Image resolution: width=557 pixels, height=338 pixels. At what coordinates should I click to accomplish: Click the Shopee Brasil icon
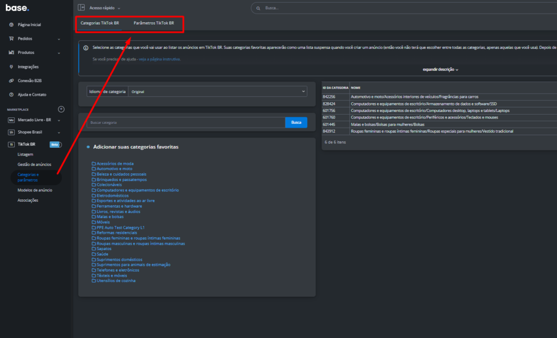11,132
